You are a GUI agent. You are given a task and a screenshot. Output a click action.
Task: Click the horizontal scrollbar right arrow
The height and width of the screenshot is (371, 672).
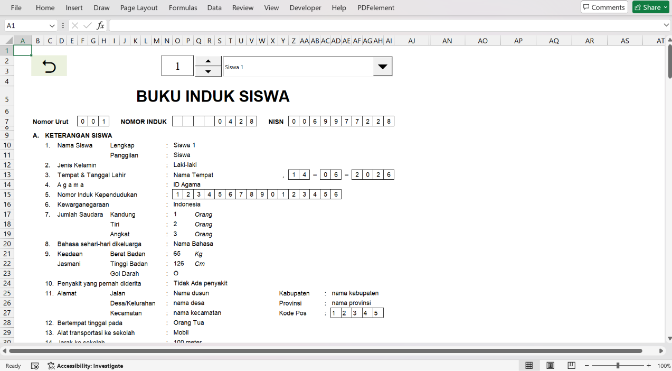click(x=661, y=351)
